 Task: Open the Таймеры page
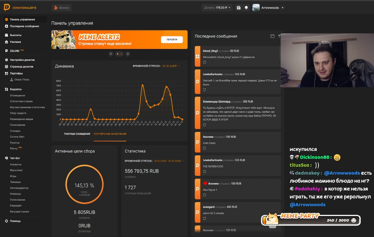pyautogui.click(x=15, y=182)
